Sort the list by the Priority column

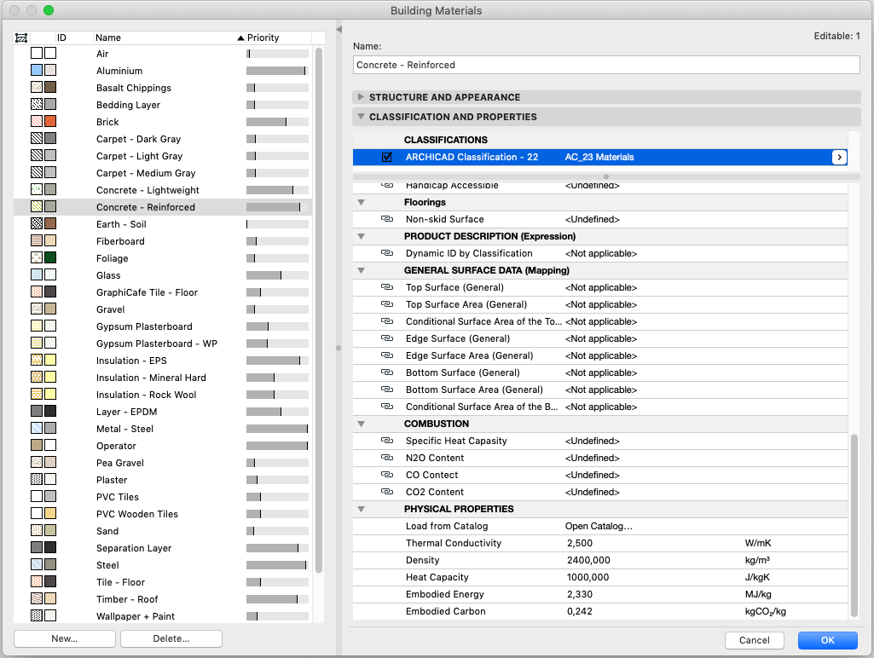(263, 38)
